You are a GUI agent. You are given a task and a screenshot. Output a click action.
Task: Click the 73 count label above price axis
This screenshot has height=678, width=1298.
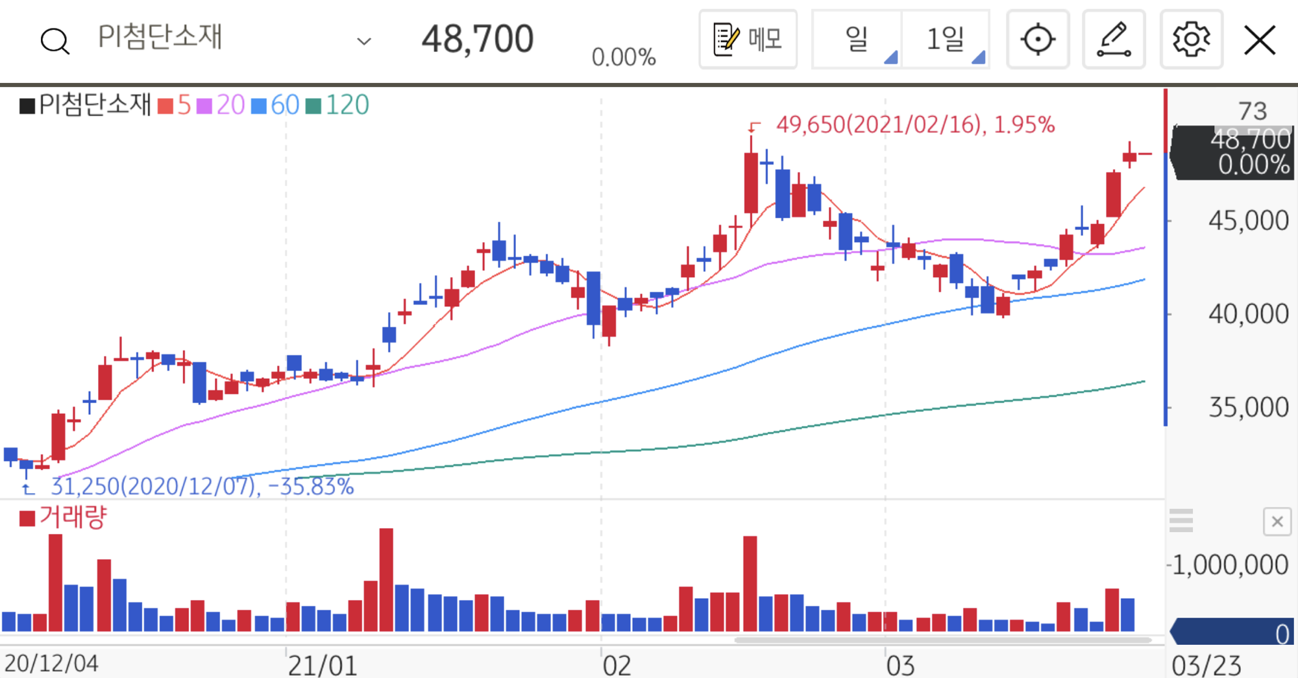coord(1252,111)
